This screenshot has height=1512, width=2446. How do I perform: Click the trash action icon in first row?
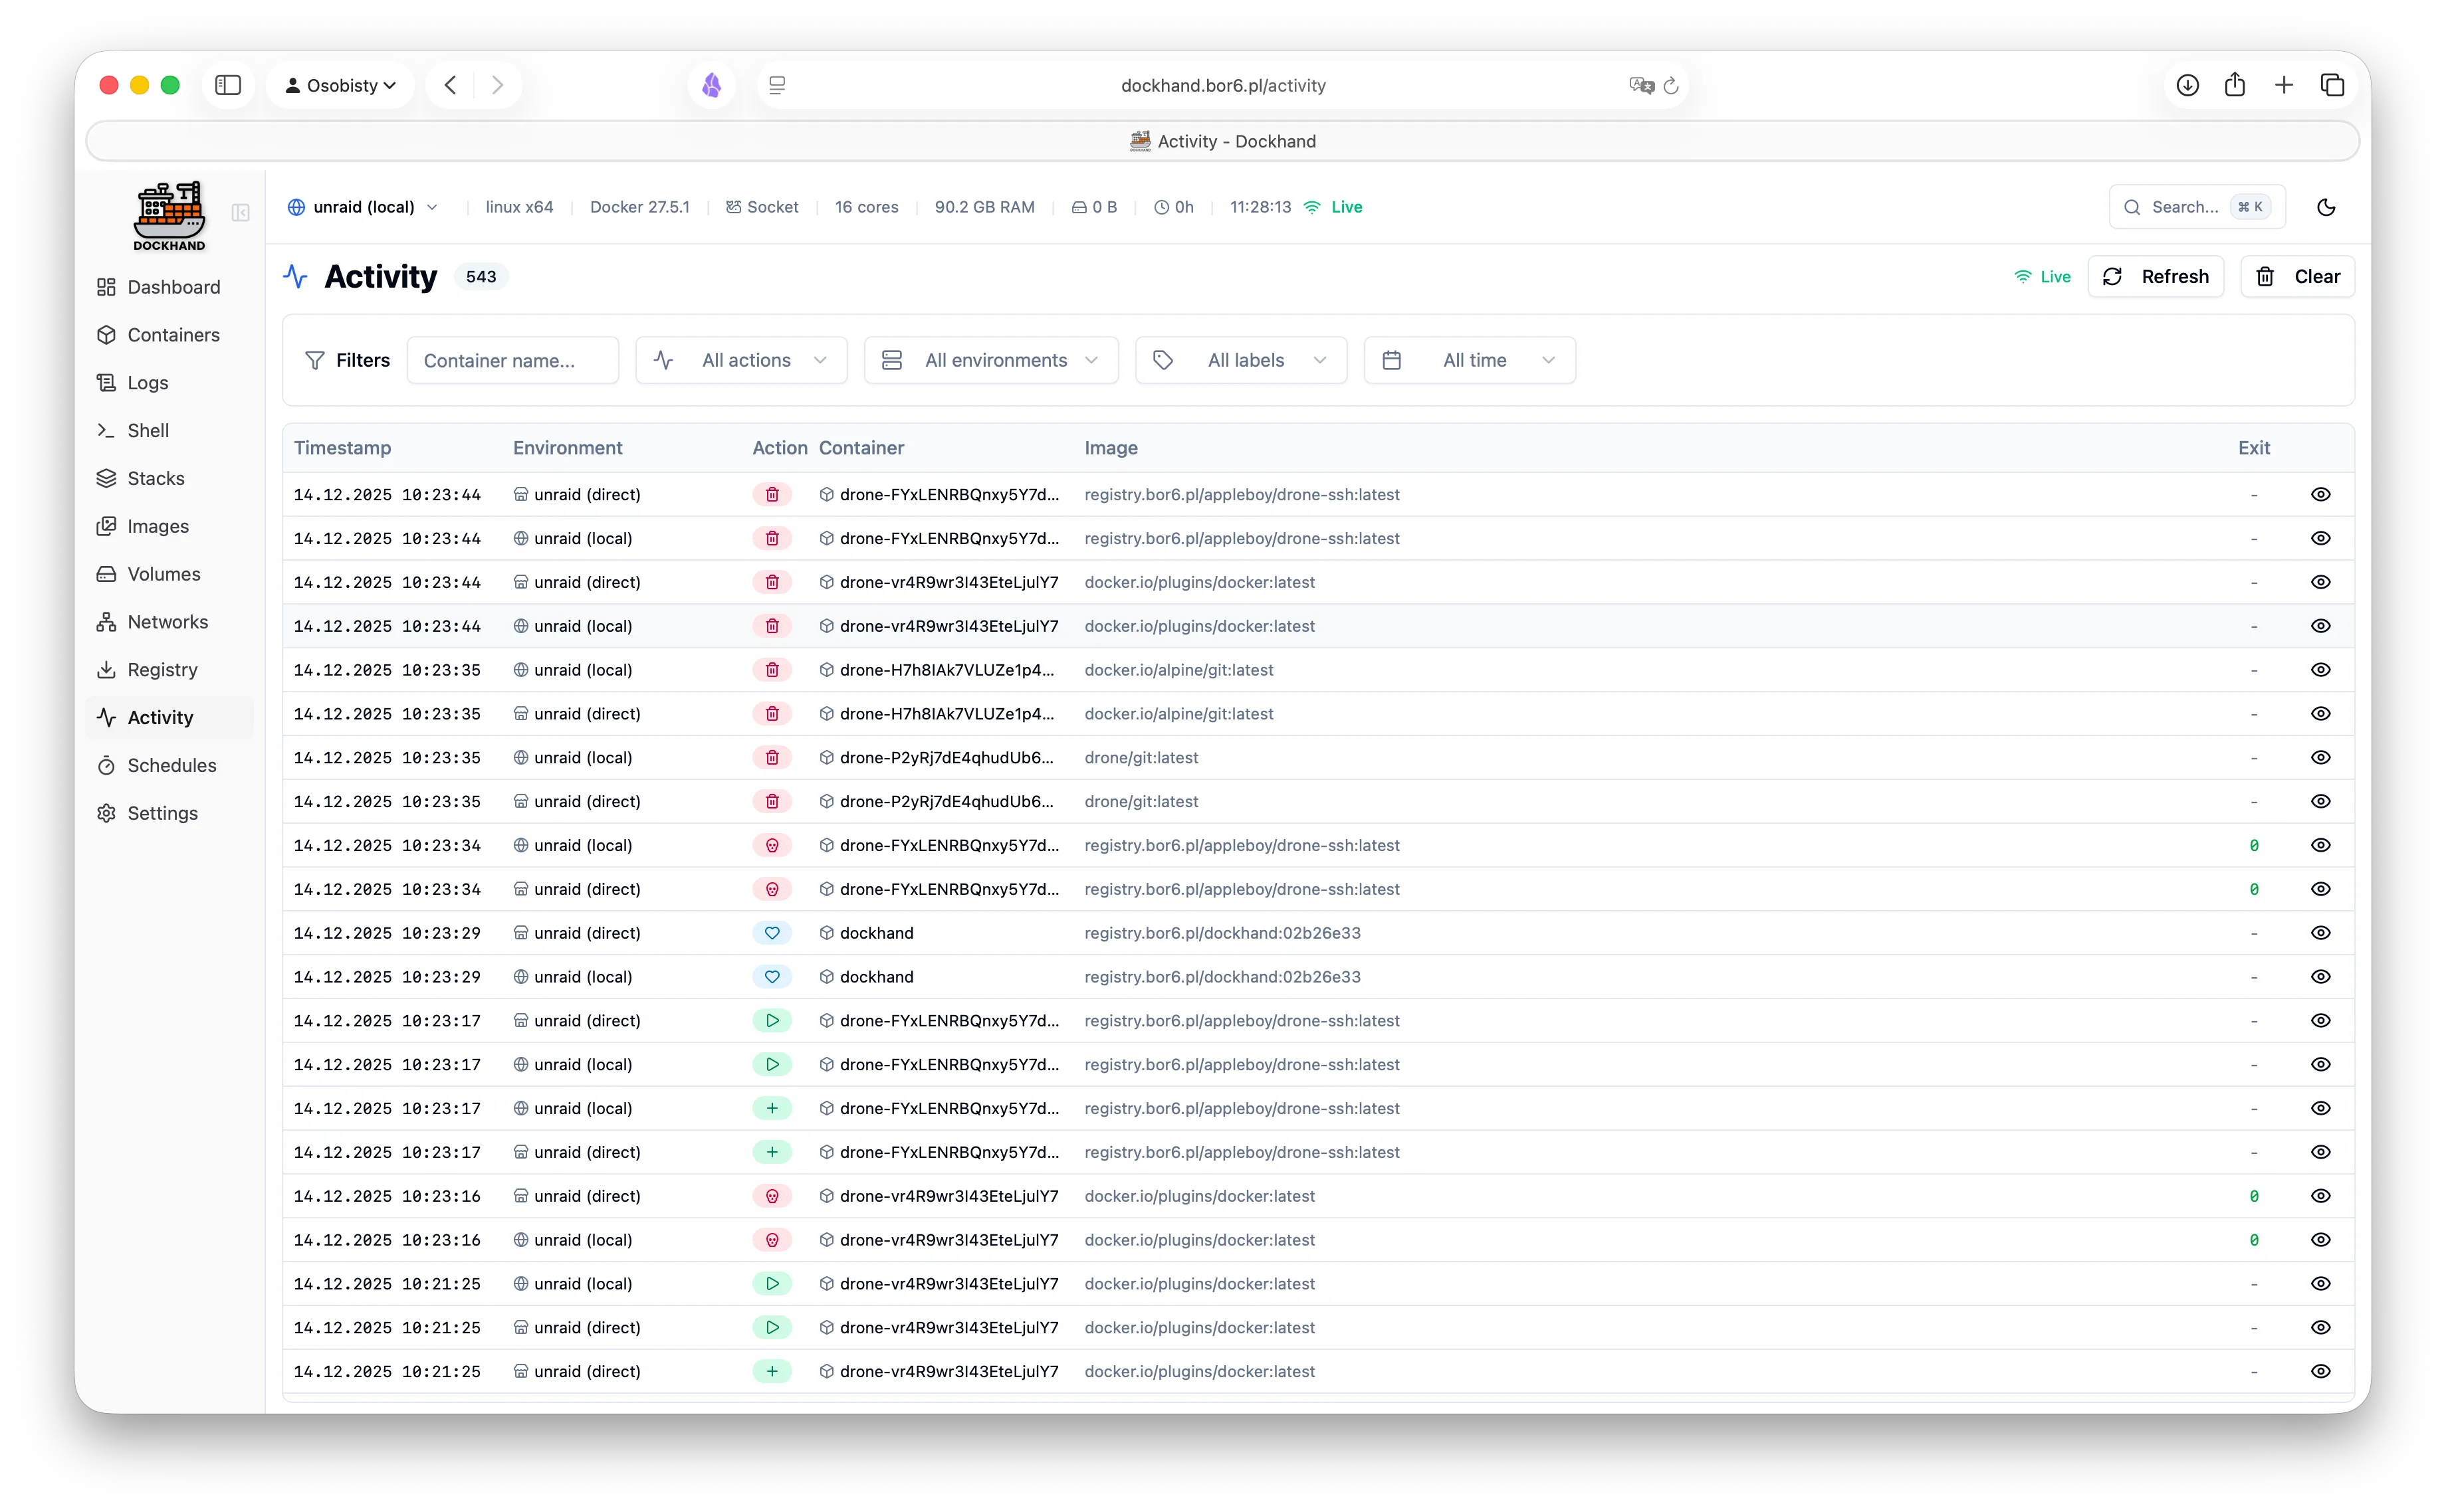[x=771, y=494]
